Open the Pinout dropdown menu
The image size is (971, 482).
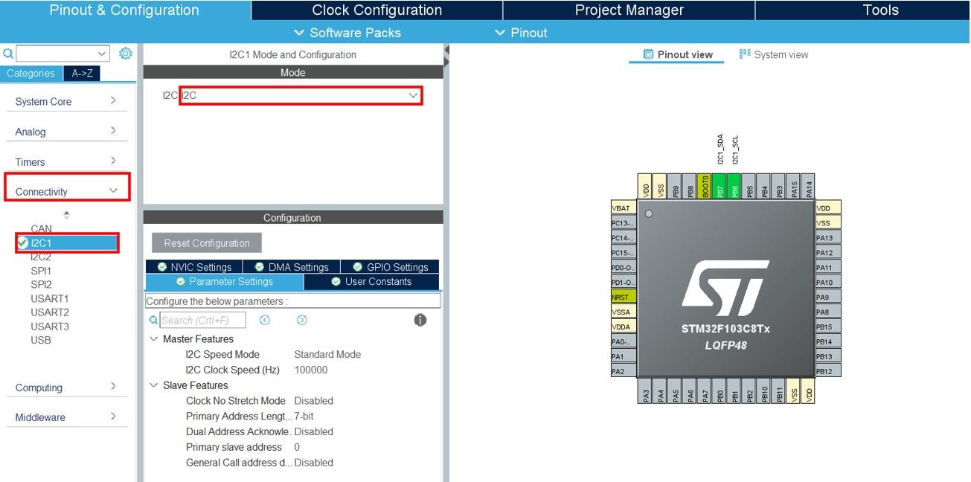click(521, 33)
